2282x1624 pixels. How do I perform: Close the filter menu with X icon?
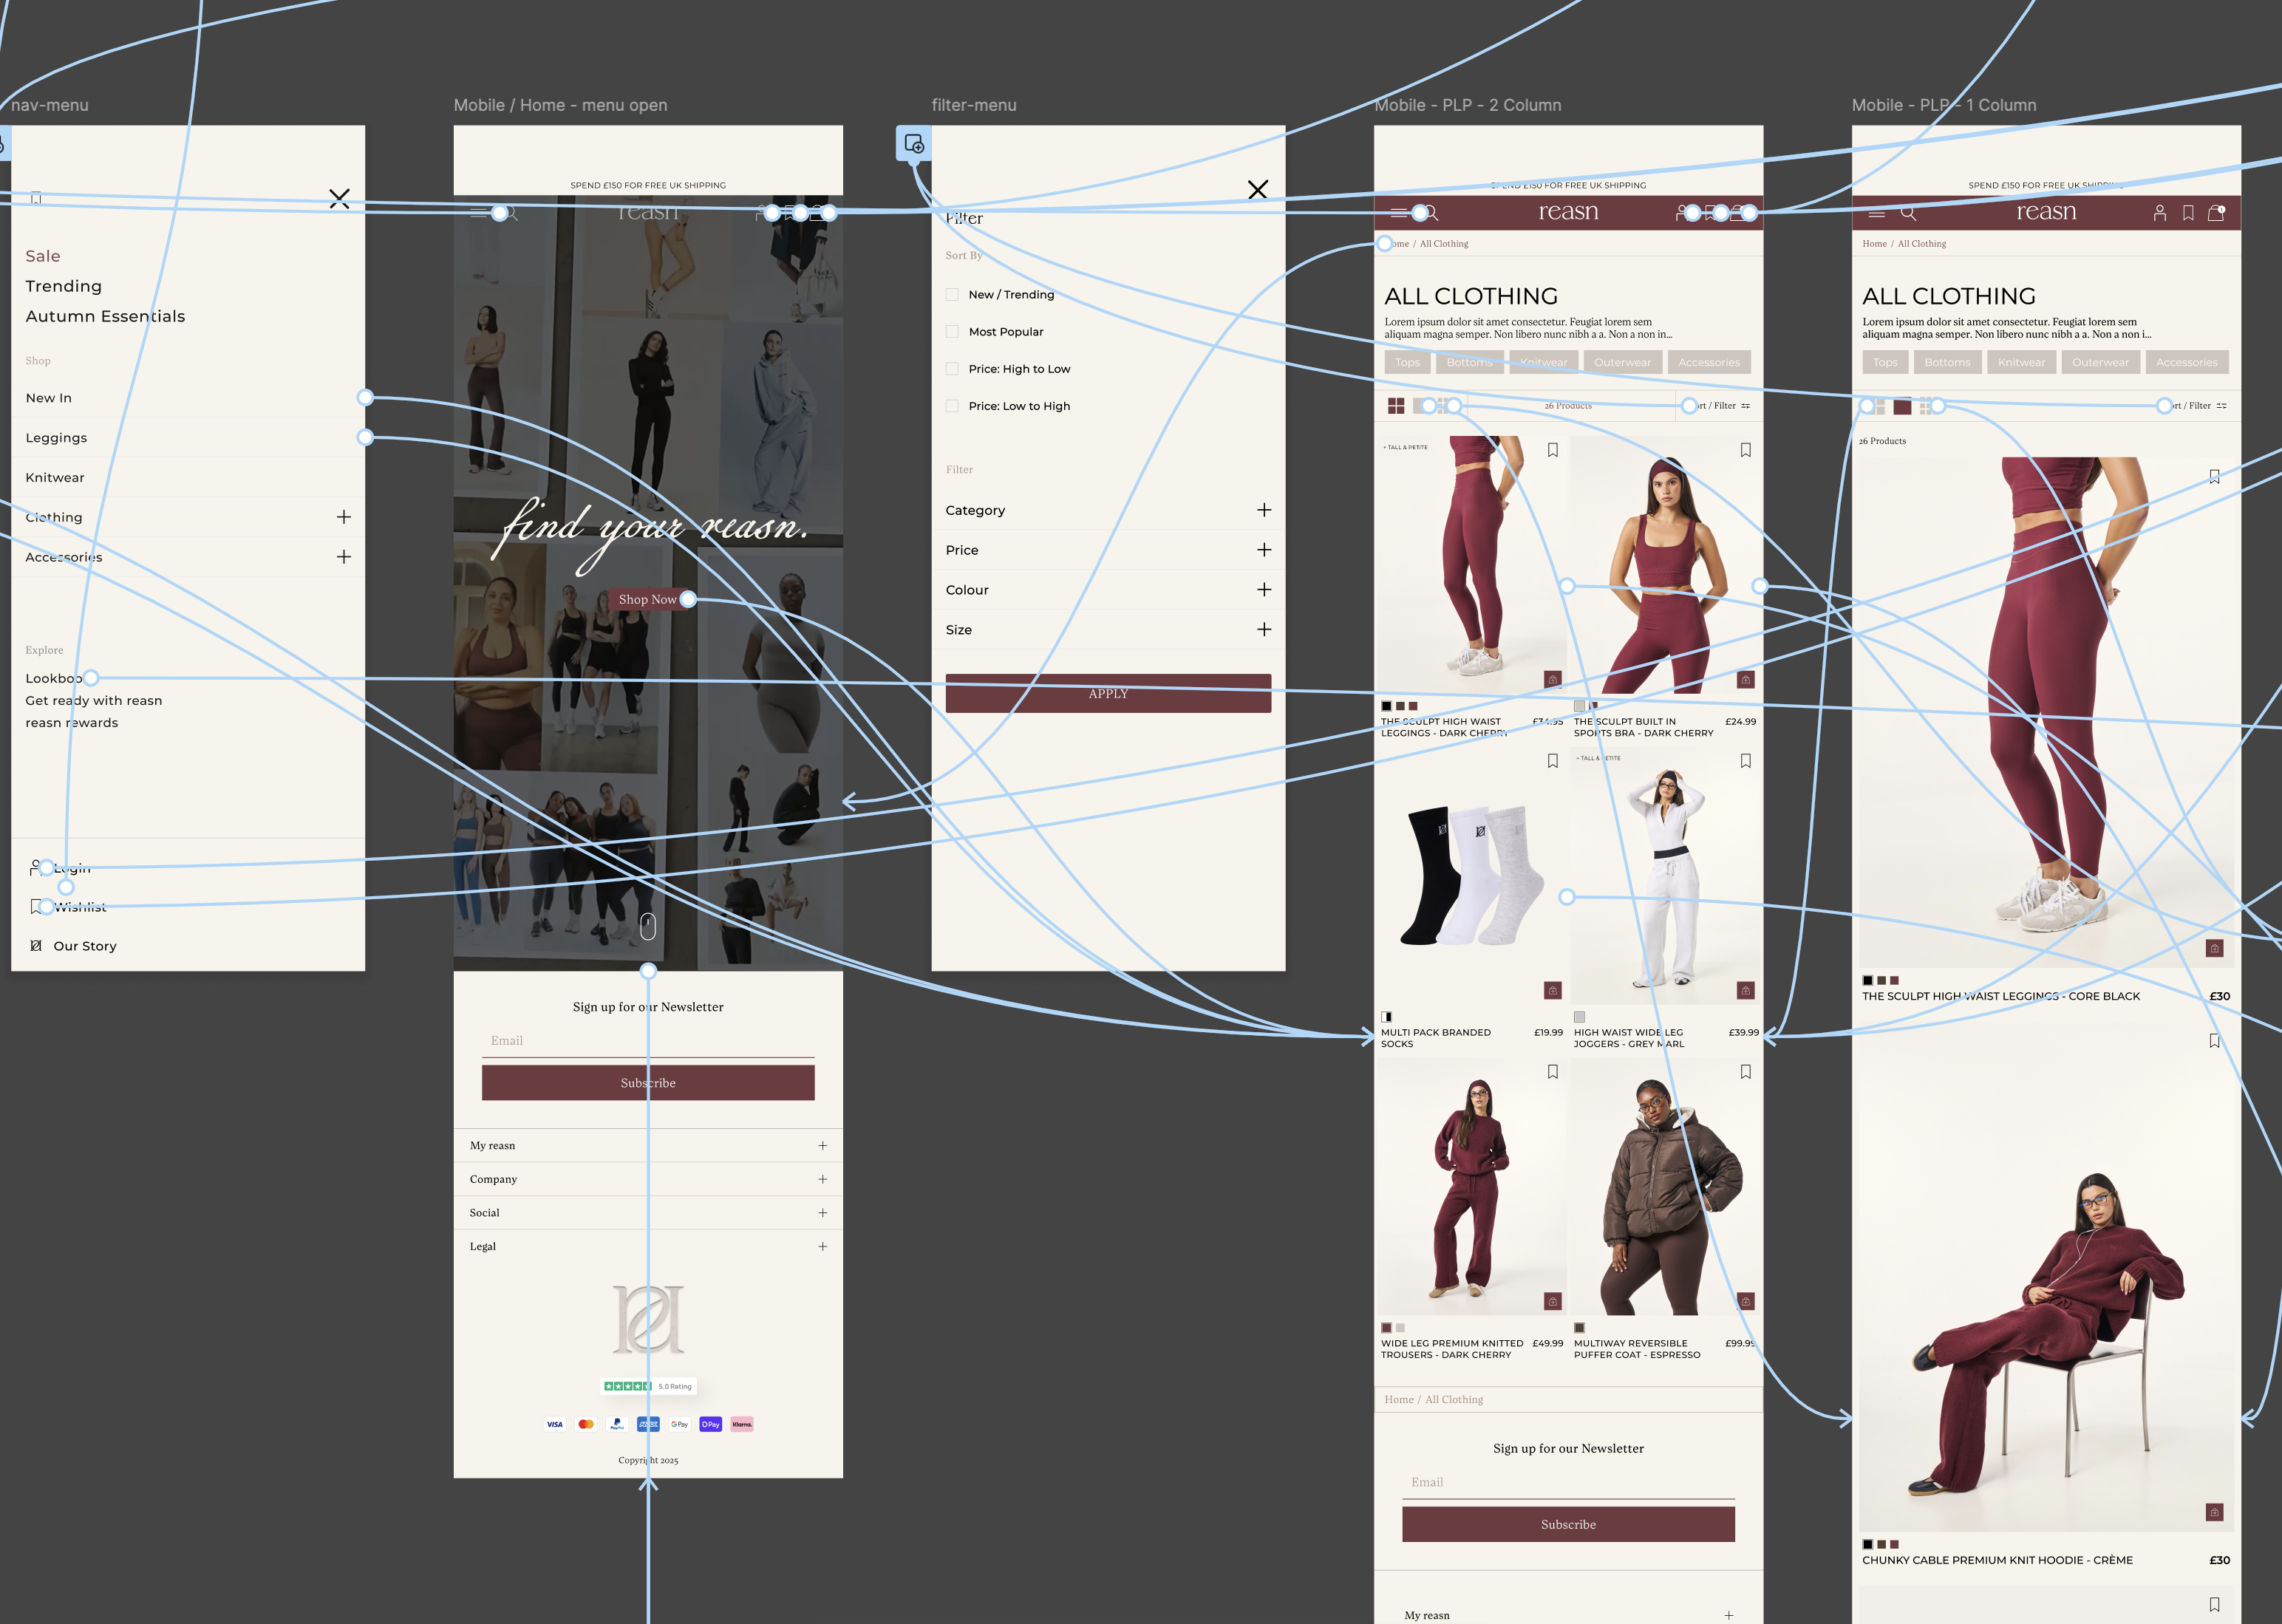pos(1258,190)
